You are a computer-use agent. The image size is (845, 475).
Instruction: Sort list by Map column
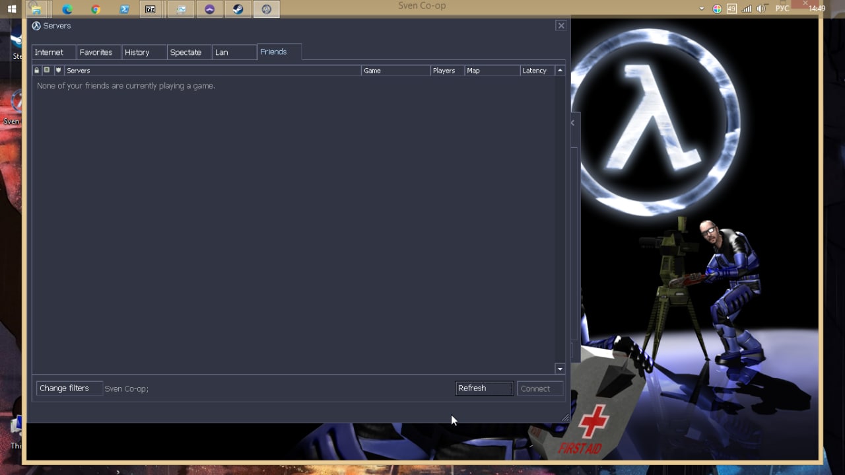[x=492, y=71]
